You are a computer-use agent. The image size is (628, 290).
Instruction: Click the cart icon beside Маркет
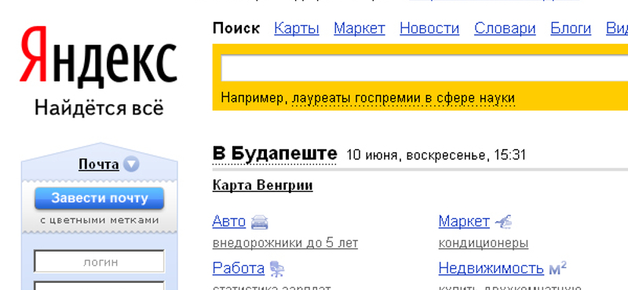[x=503, y=221]
